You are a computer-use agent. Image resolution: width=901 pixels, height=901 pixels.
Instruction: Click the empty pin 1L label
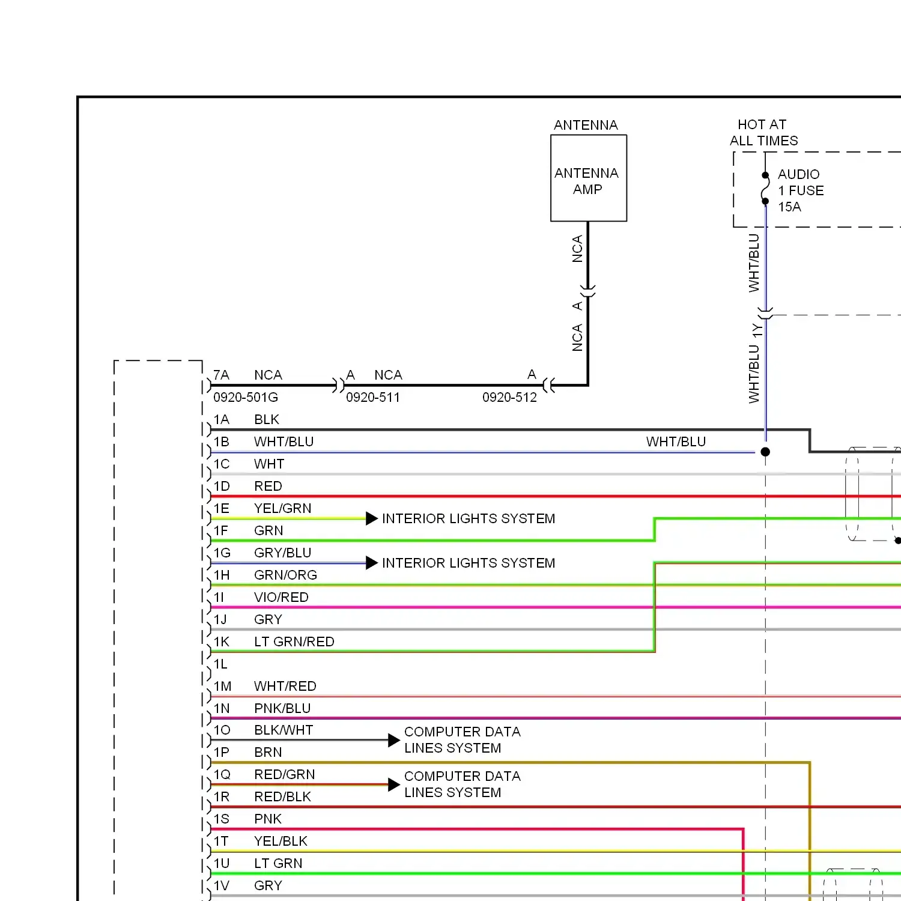coord(220,664)
